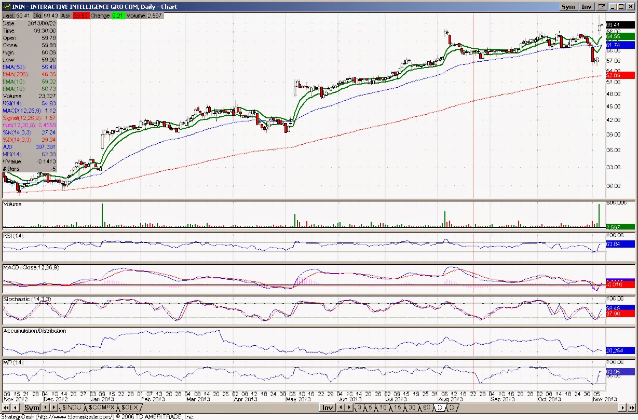This screenshot has width=638, height=420.
Task: Click the Date row in the data window
Action: [29, 23]
